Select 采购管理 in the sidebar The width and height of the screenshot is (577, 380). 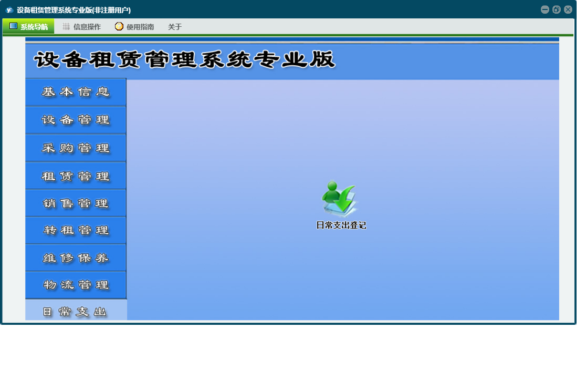tap(76, 148)
